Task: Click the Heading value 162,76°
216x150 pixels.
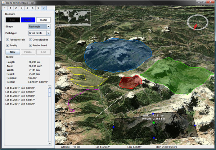Action: click(x=32, y=78)
